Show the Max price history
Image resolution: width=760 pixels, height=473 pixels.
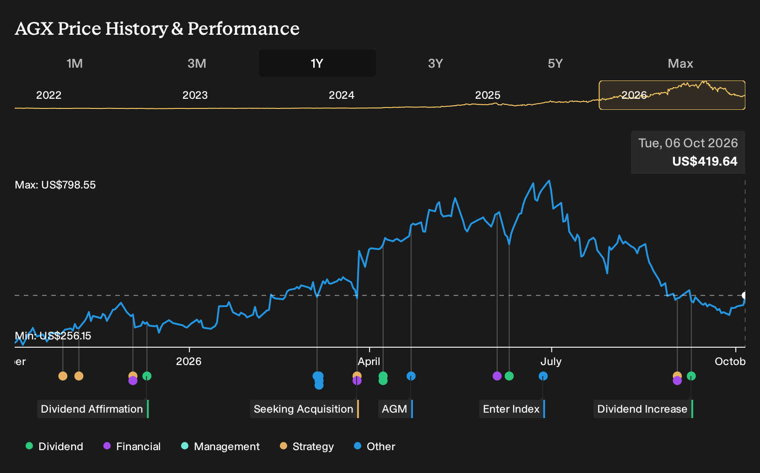click(x=680, y=63)
